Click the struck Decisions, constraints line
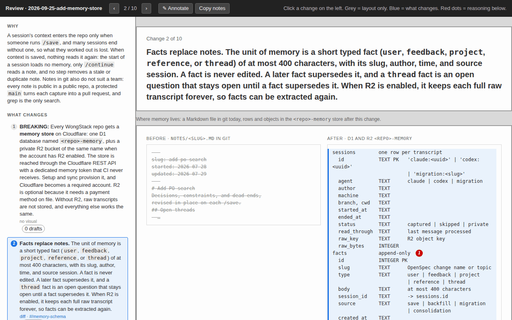 click(206, 196)
